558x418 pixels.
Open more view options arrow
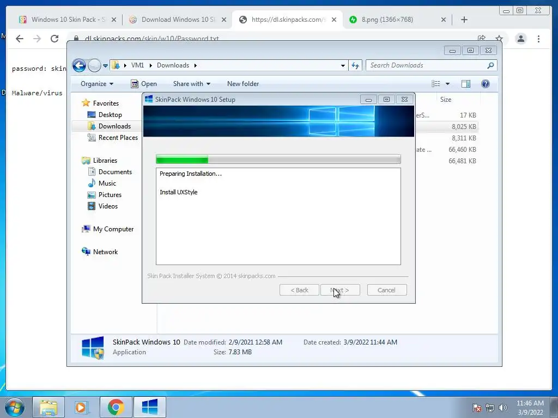448,84
